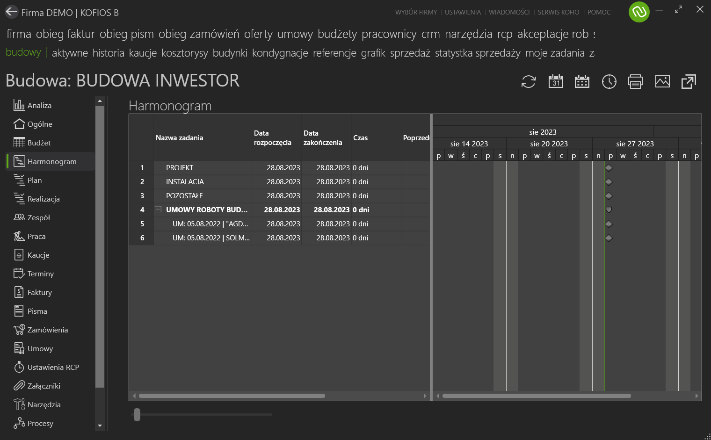Open USTAWIENIA in the top bar
The width and height of the screenshot is (711, 440).
(x=463, y=12)
